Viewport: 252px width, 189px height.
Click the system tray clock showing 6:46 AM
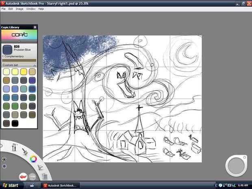pos(243,185)
